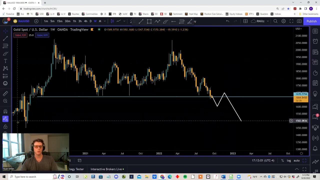This screenshot has height=180, width=320.
Task: Add symbol to compare with plus icon
Action: (x=36, y=21)
